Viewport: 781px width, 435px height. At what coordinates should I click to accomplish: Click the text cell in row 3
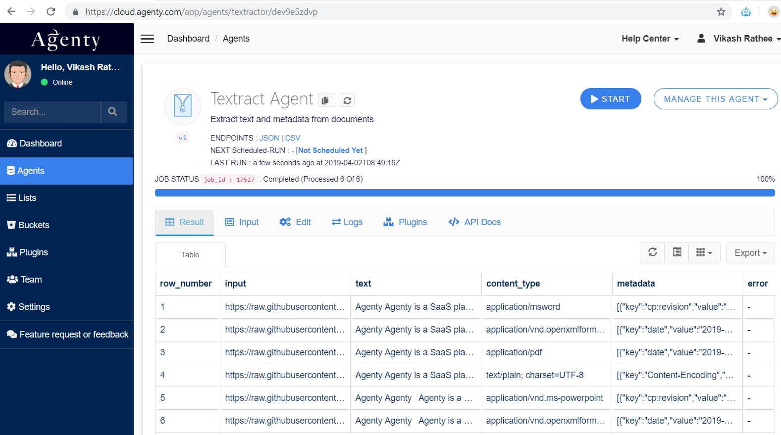pos(416,352)
